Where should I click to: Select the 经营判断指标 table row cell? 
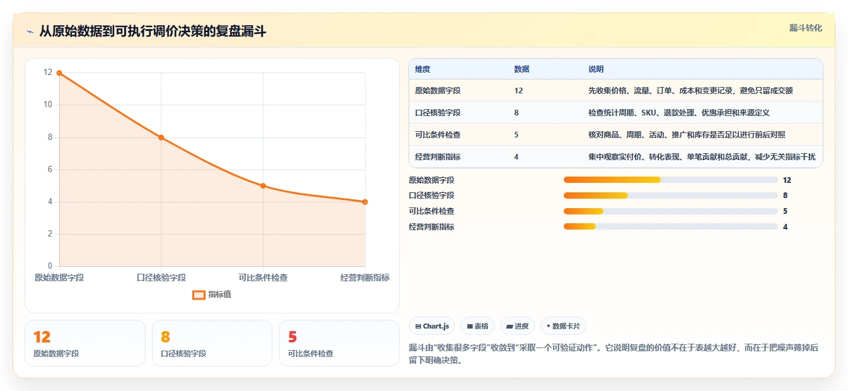[x=438, y=157]
